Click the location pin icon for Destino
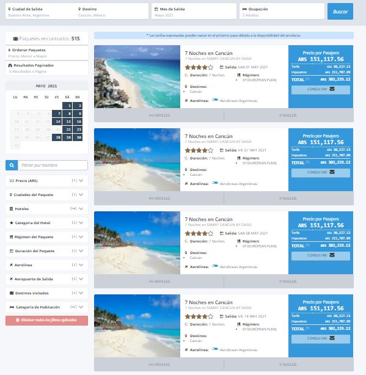Image resolution: width=366 pixels, height=375 pixels. 79,9
